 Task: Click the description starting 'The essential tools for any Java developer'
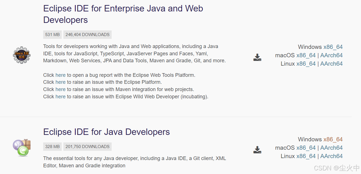[x=135, y=162]
